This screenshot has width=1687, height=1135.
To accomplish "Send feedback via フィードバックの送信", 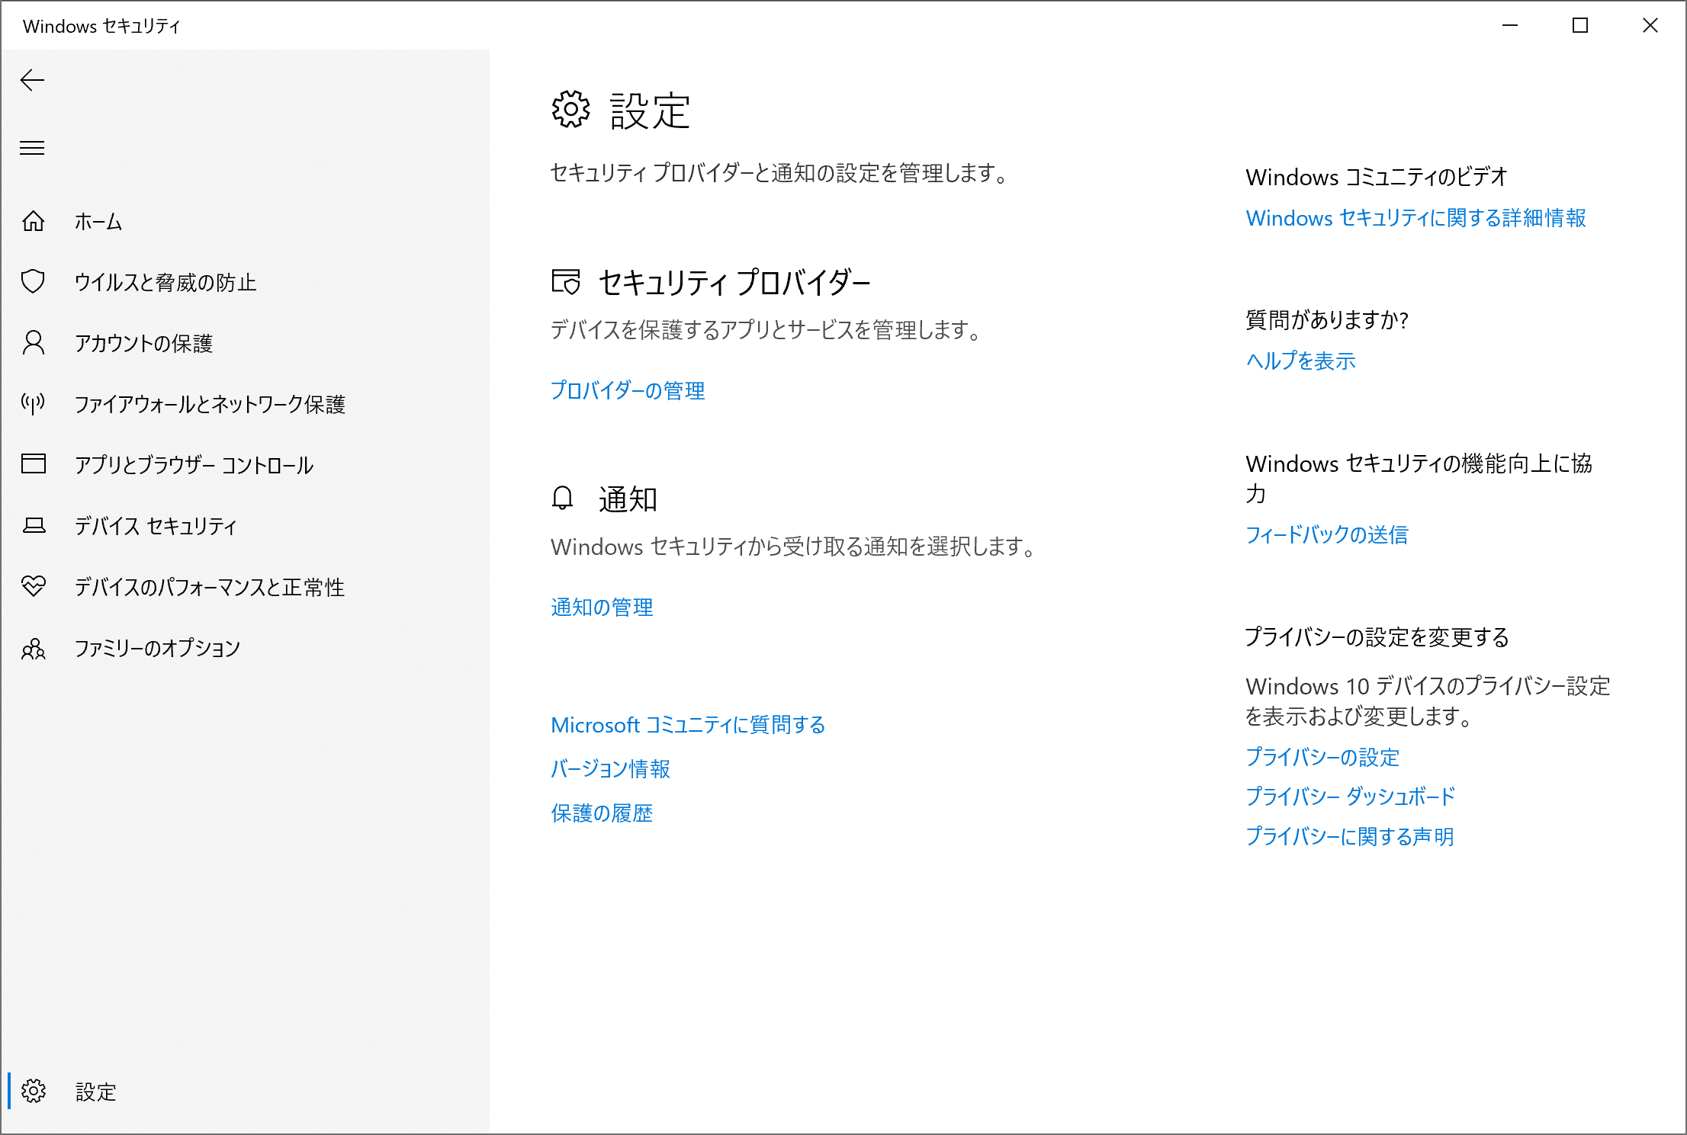I will pos(1326,535).
